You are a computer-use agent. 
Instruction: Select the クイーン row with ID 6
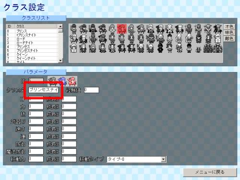point(32,55)
